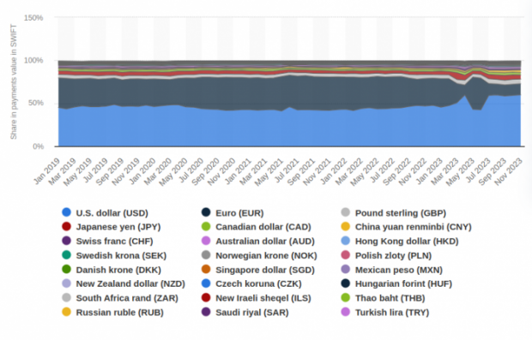The image size is (532, 340).
Task: Click the Turkish lira (TRY) legend label
Action: 392,313
